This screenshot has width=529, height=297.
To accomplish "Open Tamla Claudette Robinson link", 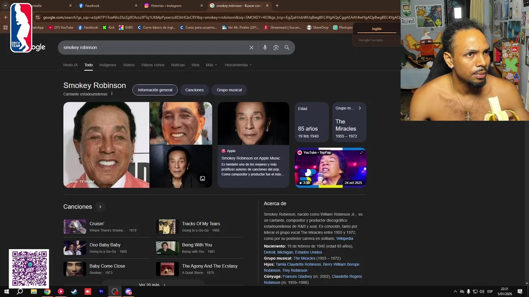I will coord(298,264).
